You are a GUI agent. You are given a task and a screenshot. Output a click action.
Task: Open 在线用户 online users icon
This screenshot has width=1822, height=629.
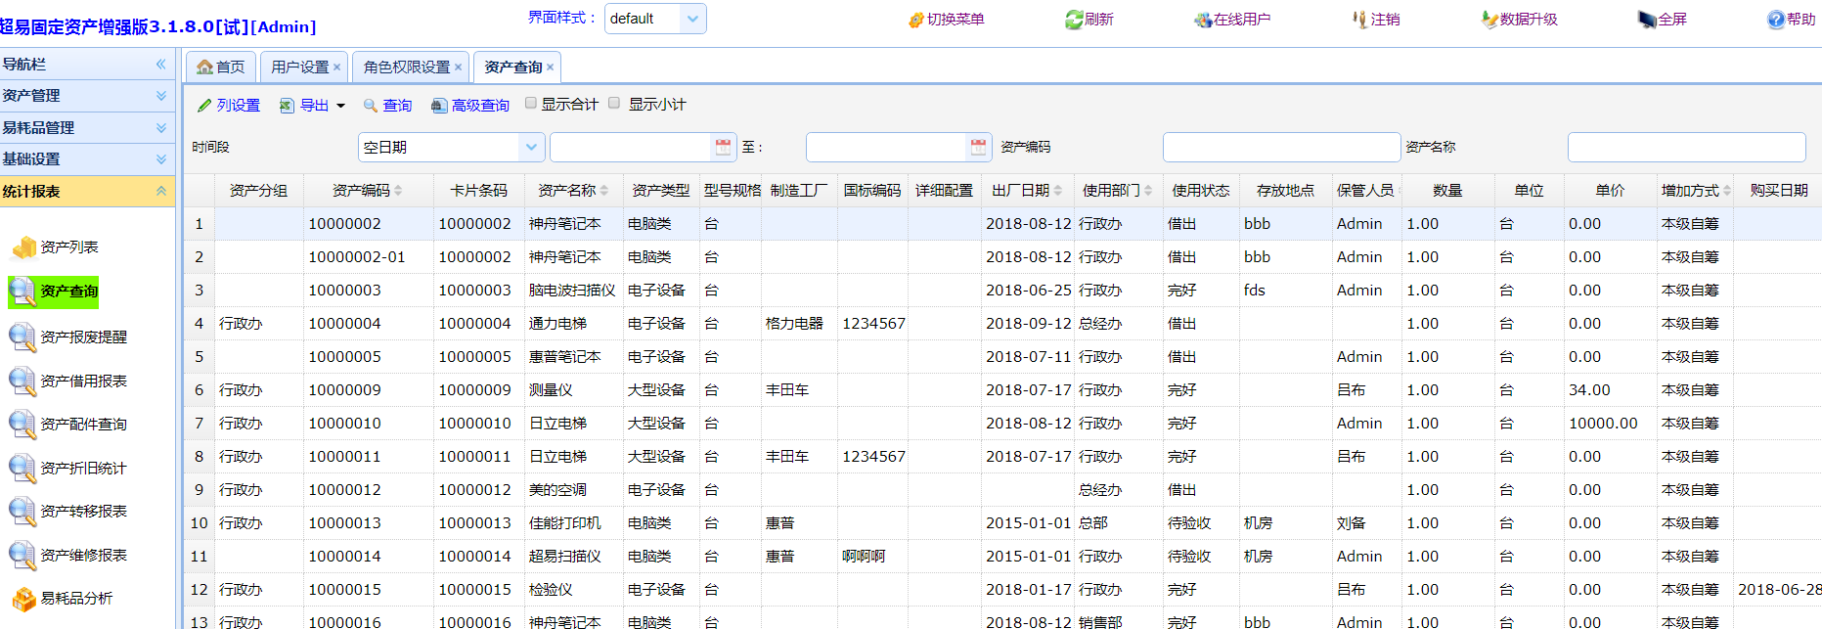1203,20
